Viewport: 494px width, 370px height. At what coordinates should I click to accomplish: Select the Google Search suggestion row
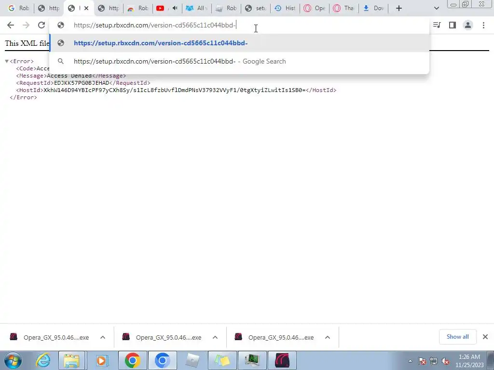239,61
